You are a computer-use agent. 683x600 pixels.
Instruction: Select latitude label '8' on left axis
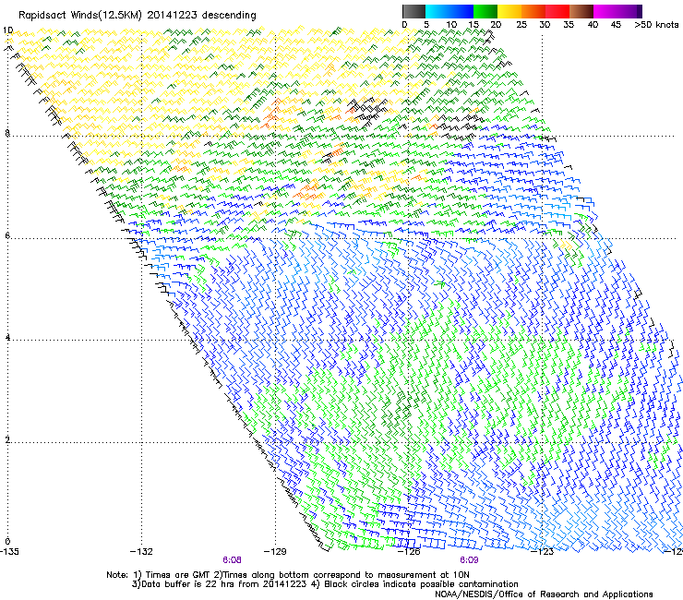(7, 133)
